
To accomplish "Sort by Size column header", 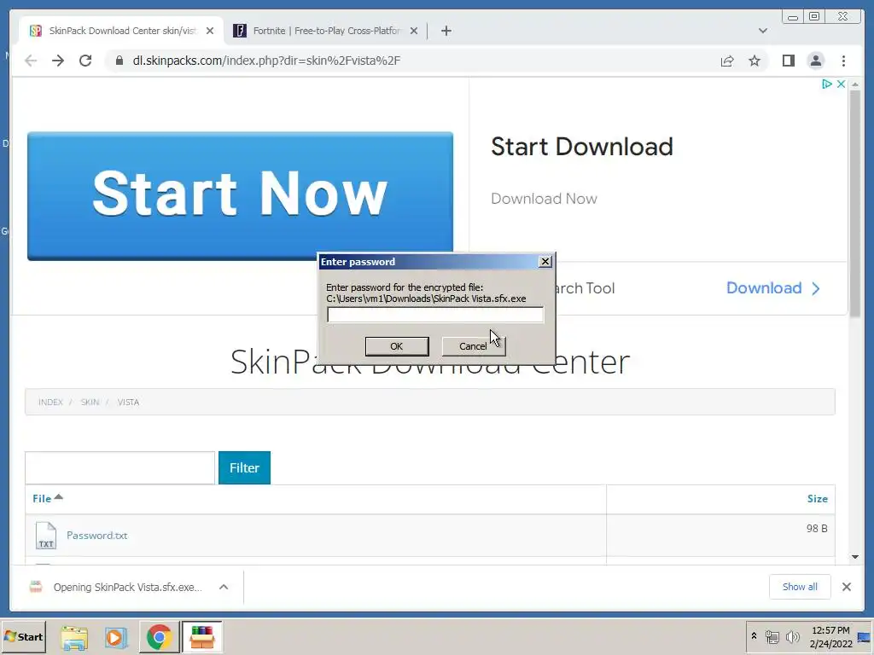I will point(817,498).
